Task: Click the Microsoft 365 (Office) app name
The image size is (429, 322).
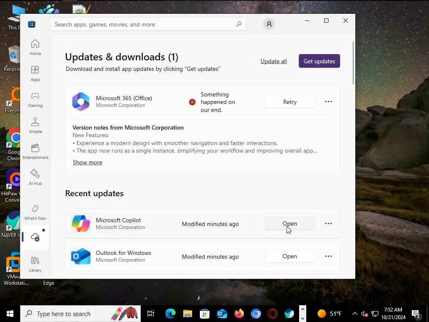Action: (124, 98)
